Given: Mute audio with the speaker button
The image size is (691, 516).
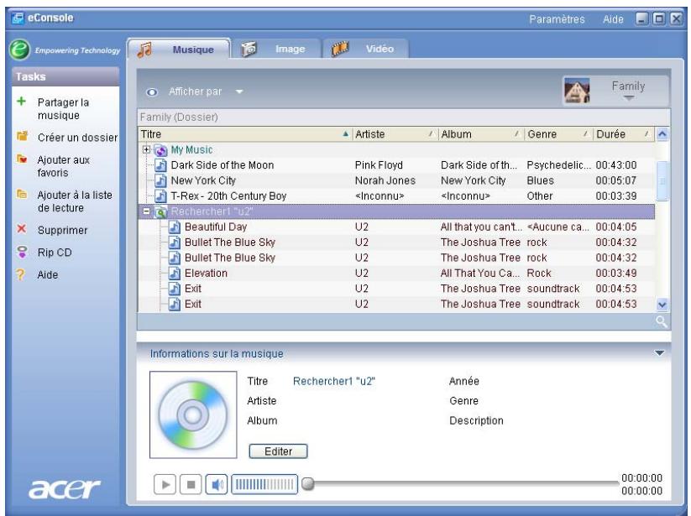Looking at the screenshot, I should 217,485.
